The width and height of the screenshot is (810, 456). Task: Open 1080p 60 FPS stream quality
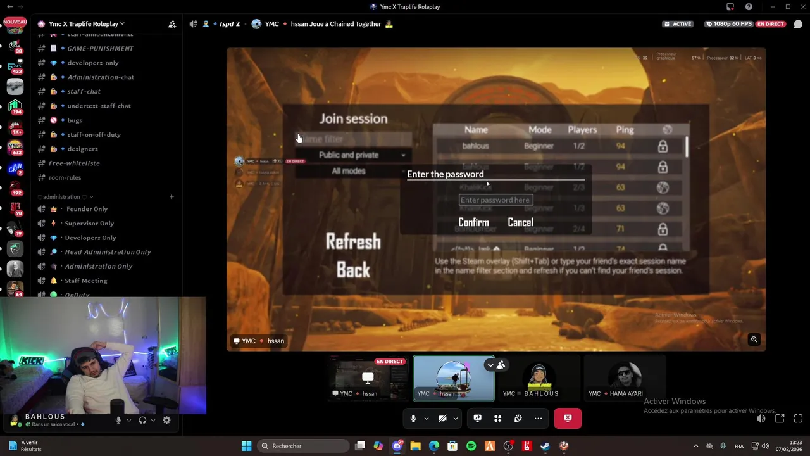(x=730, y=24)
